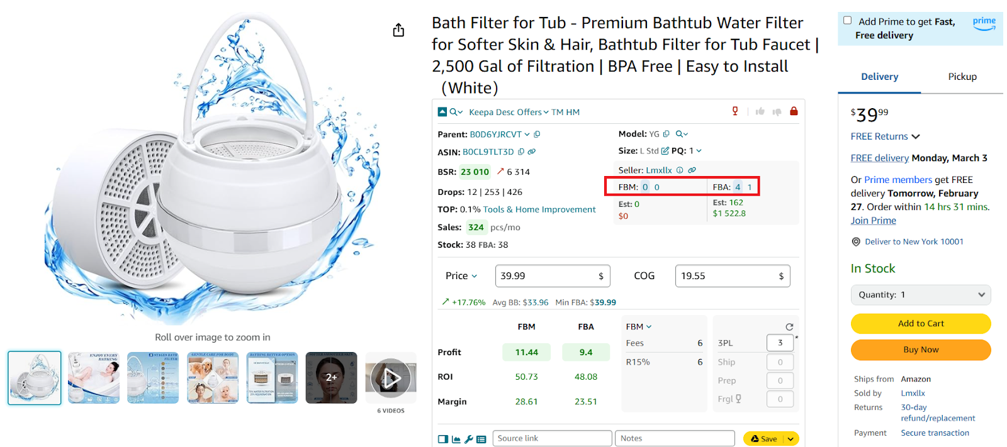The width and height of the screenshot is (1007, 447).
Task: Click the chart icon in panel footer
Action: [x=456, y=439]
